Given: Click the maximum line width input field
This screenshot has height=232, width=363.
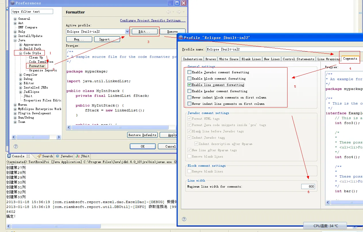Looking at the screenshot, I should pos(308,186).
